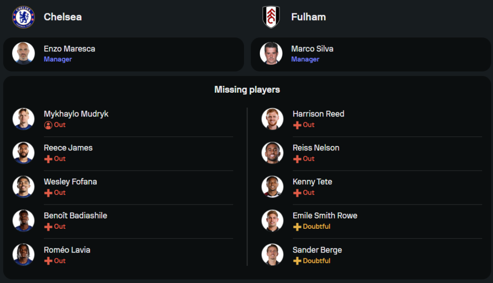Select Reiss Nelson's player avatar

pos(272,153)
